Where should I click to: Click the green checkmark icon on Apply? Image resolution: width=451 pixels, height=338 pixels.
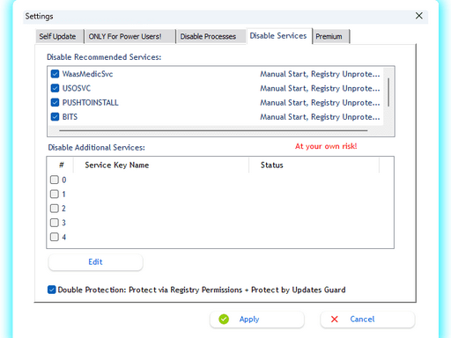pos(224,320)
